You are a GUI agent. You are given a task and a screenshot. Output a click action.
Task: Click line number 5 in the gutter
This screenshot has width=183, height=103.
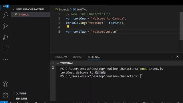pyautogui.click(x=59, y=32)
